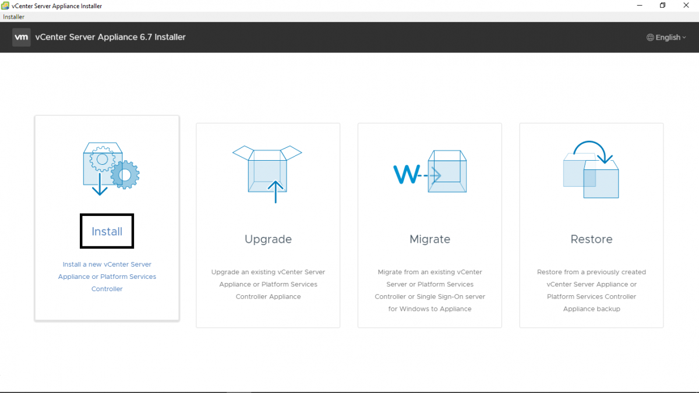The width and height of the screenshot is (699, 393).
Task: Click 'vCenter Server Appliance 6.7 Installer' header title
Action: [110, 37]
